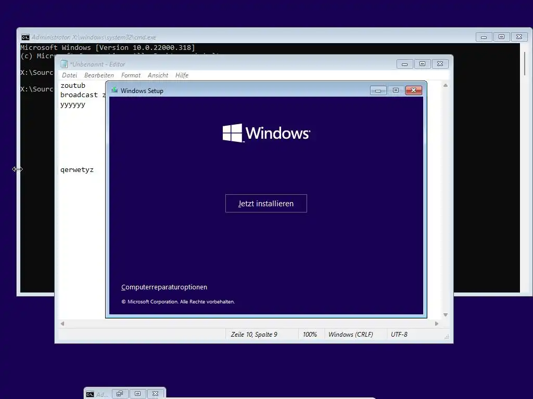Open Computerreparaturoptionen link

click(x=164, y=287)
